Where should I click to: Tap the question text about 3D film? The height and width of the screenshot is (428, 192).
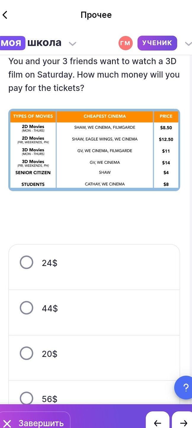click(x=94, y=75)
